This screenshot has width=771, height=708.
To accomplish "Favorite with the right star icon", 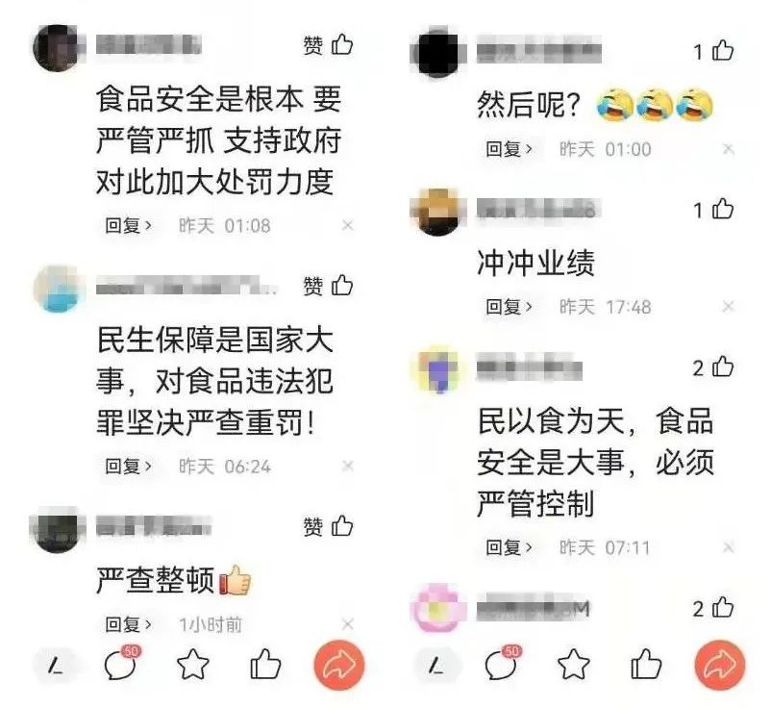I will click(x=573, y=664).
